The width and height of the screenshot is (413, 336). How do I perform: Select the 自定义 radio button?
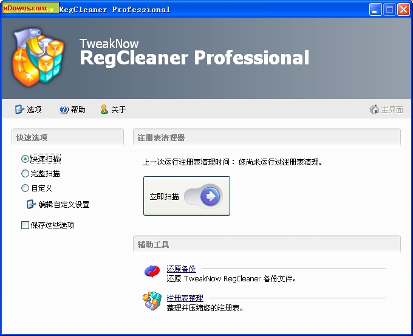coord(25,188)
